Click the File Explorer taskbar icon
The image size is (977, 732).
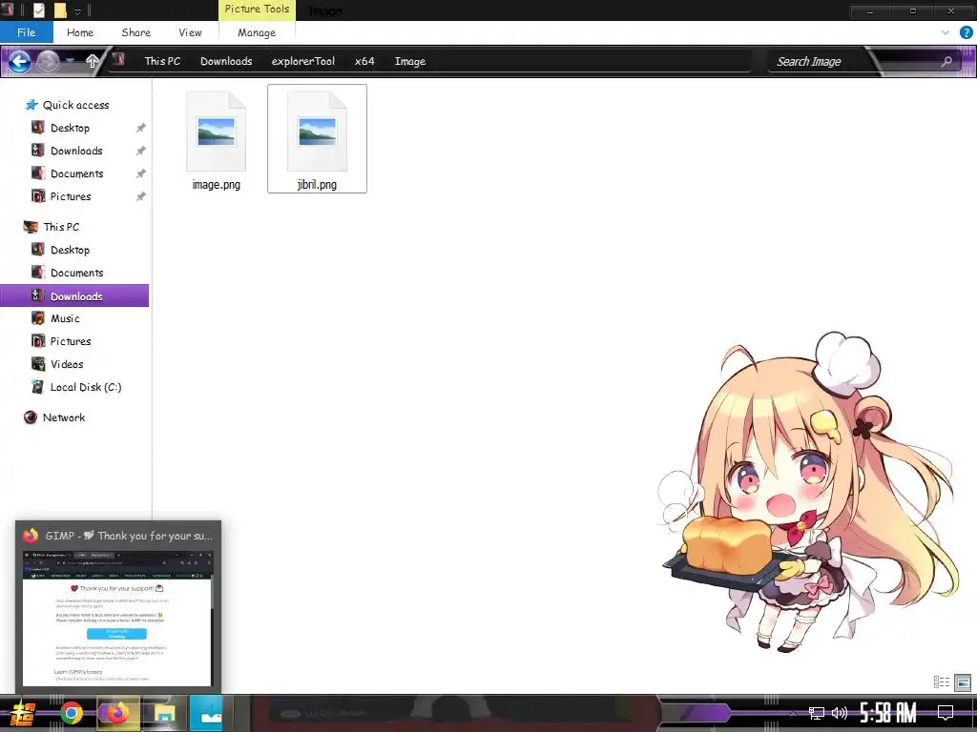click(x=164, y=713)
